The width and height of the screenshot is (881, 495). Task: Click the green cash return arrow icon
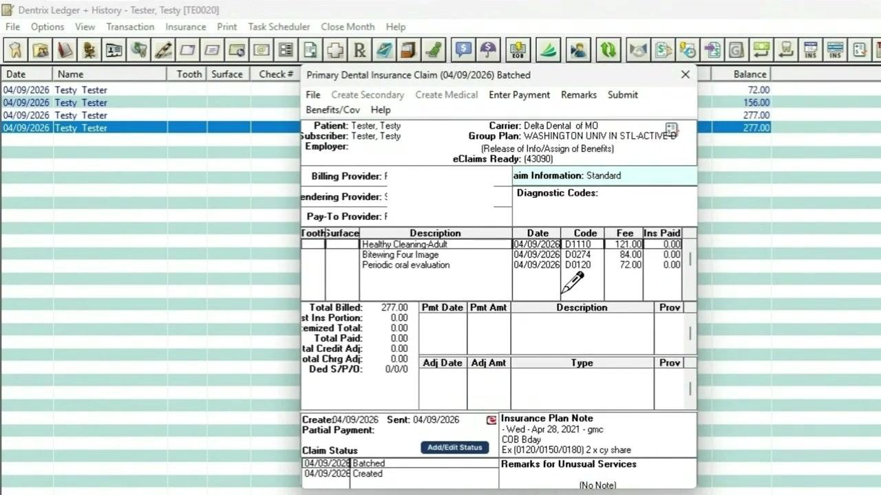[761, 50]
